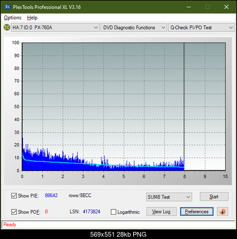Screen dimensions: 237x239
Task: Toggle the Show POF checkbox
Action: click(14, 212)
